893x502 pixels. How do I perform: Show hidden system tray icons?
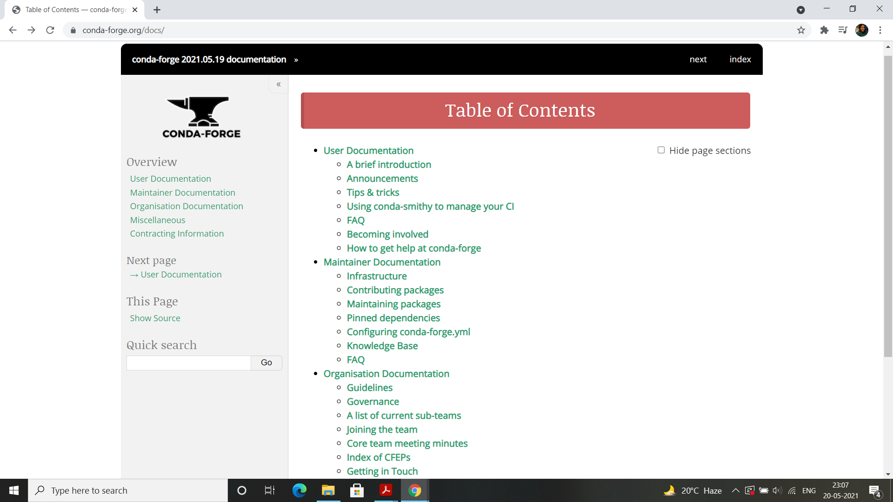(x=735, y=490)
